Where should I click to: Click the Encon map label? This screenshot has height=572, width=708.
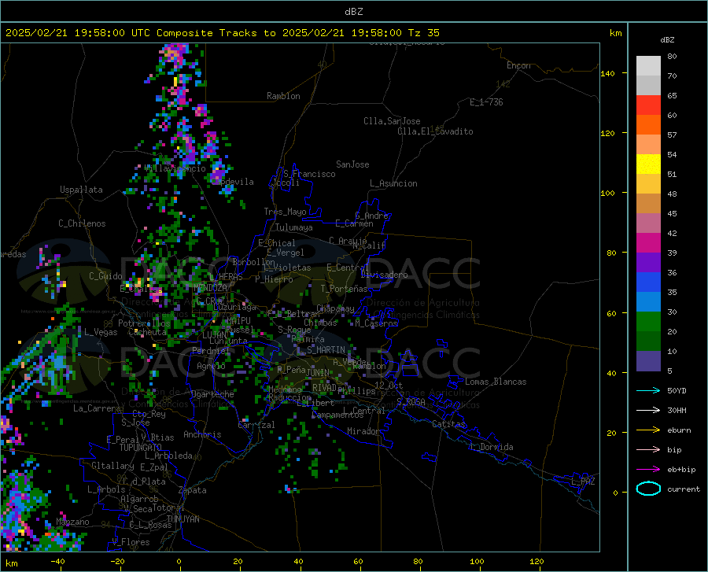(518, 65)
